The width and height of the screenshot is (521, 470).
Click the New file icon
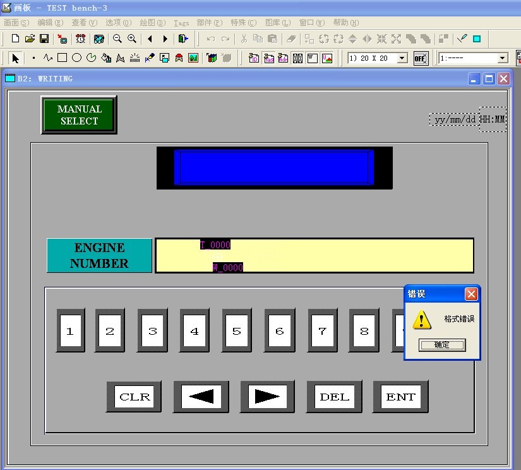click(x=16, y=39)
